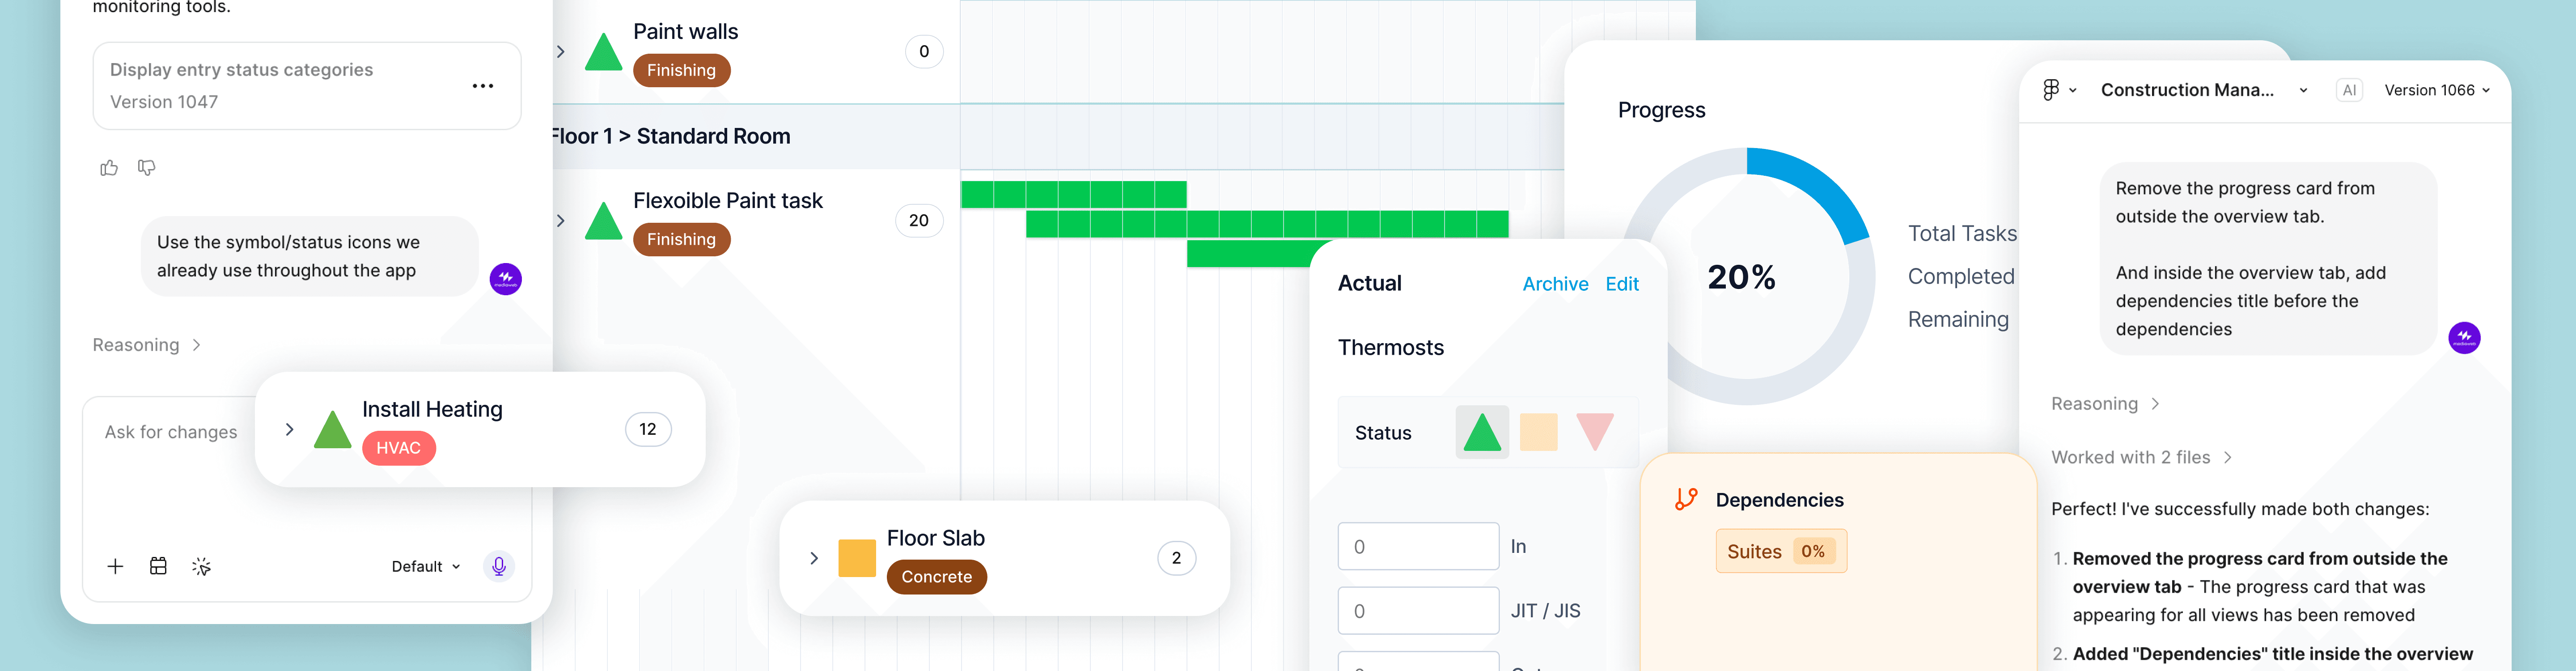Select the orange square status option
This screenshot has width=2576, height=671.
pos(1538,433)
